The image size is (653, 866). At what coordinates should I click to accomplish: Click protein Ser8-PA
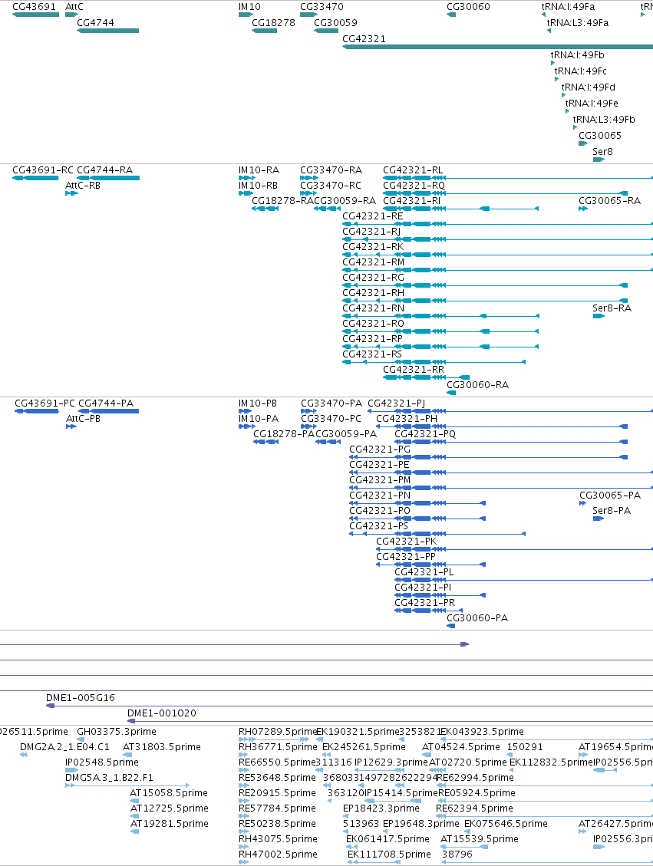(599, 519)
